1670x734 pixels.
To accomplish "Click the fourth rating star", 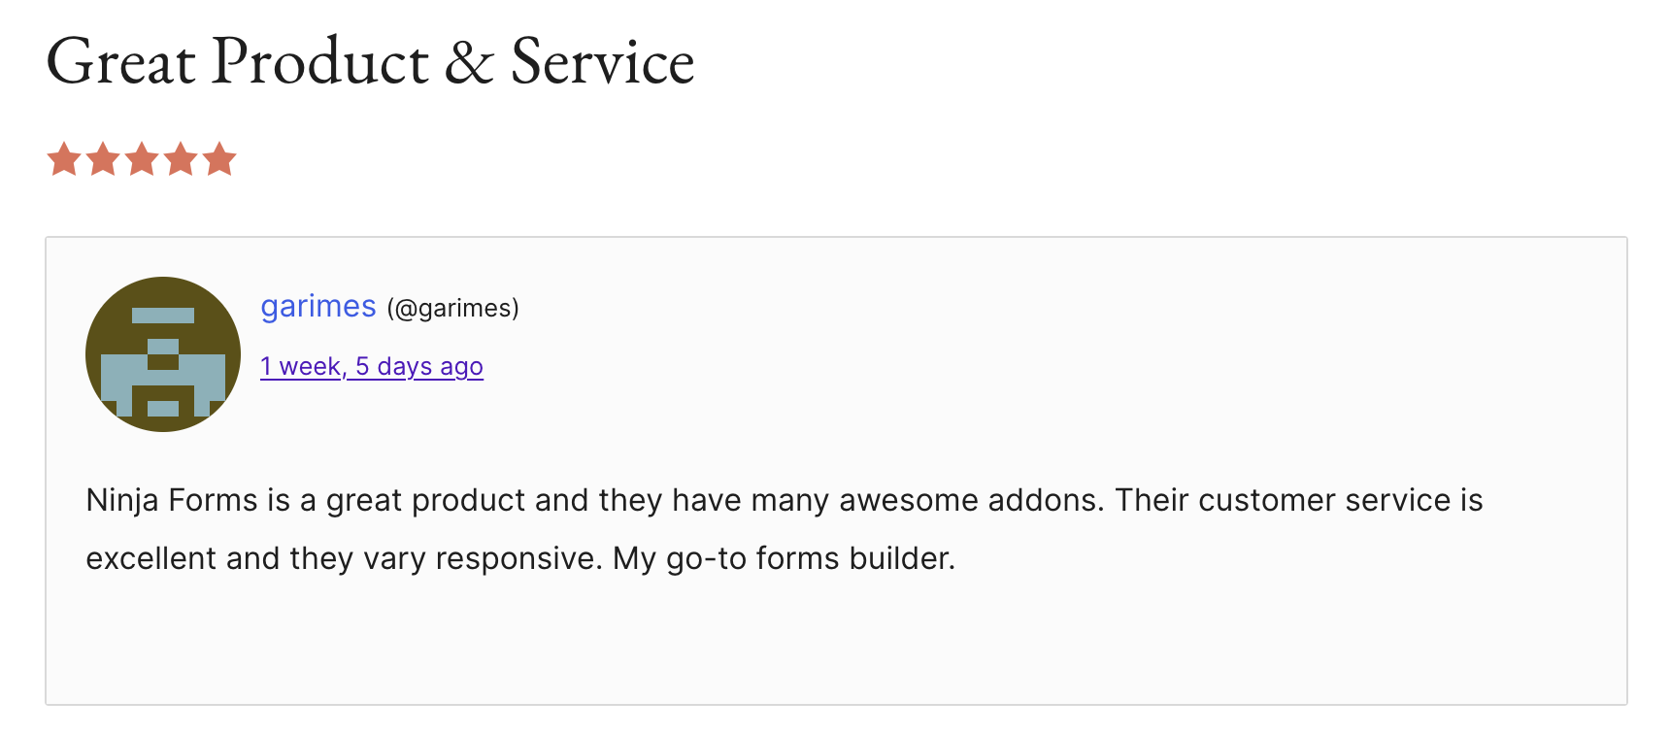I will click(x=181, y=159).
